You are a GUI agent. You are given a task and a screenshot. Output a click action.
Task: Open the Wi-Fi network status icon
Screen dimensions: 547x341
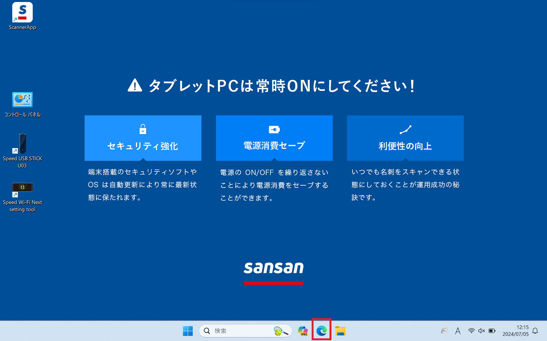(x=471, y=331)
